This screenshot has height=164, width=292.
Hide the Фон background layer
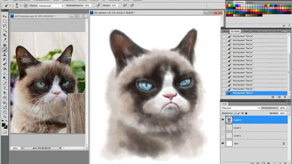click(x=223, y=143)
